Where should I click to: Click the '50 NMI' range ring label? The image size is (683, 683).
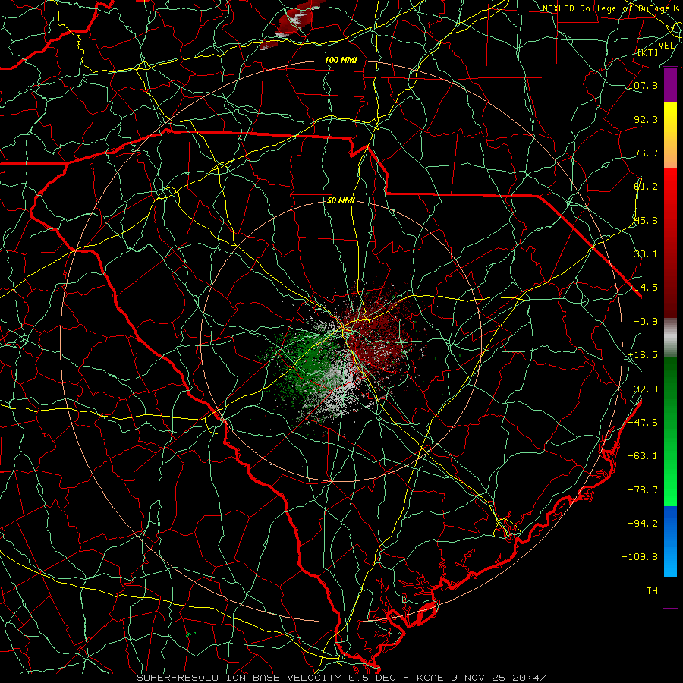click(341, 201)
